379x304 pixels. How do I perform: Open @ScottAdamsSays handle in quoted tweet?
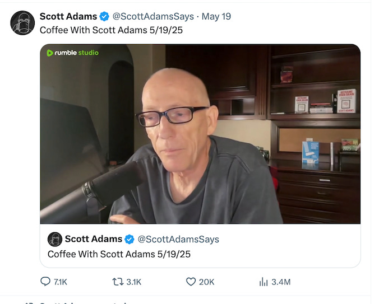178,240
